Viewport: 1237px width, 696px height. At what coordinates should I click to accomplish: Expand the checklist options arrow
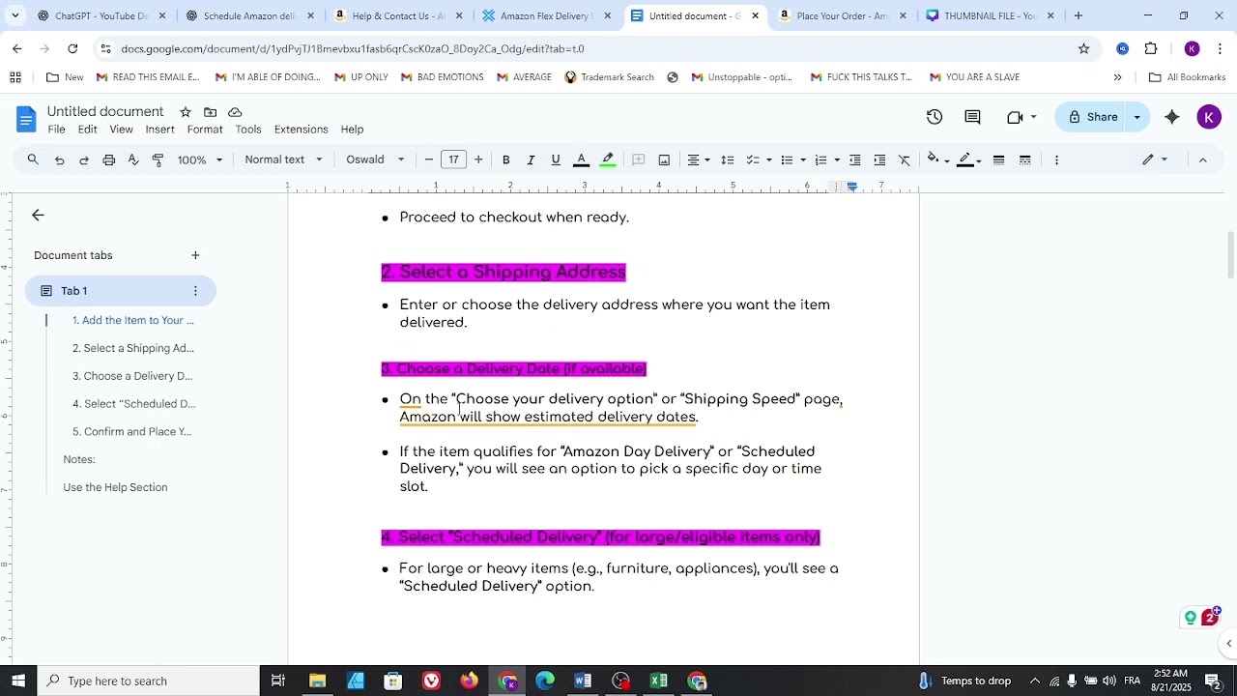pos(769,159)
